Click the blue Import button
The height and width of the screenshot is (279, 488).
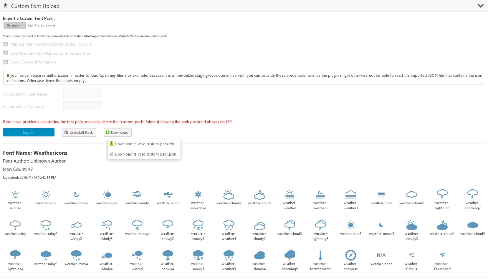(29, 132)
